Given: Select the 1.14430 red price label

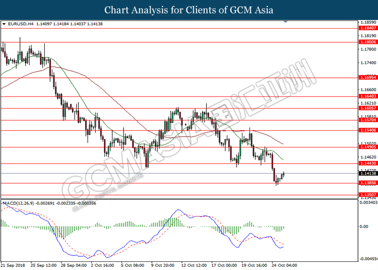Looking at the screenshot, I should click(368, 163).
